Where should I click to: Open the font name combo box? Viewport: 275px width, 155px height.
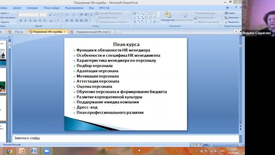pyautogui.click(x=29, y=15)
